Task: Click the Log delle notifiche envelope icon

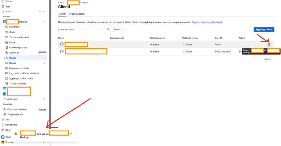Action: coord(7,73)
